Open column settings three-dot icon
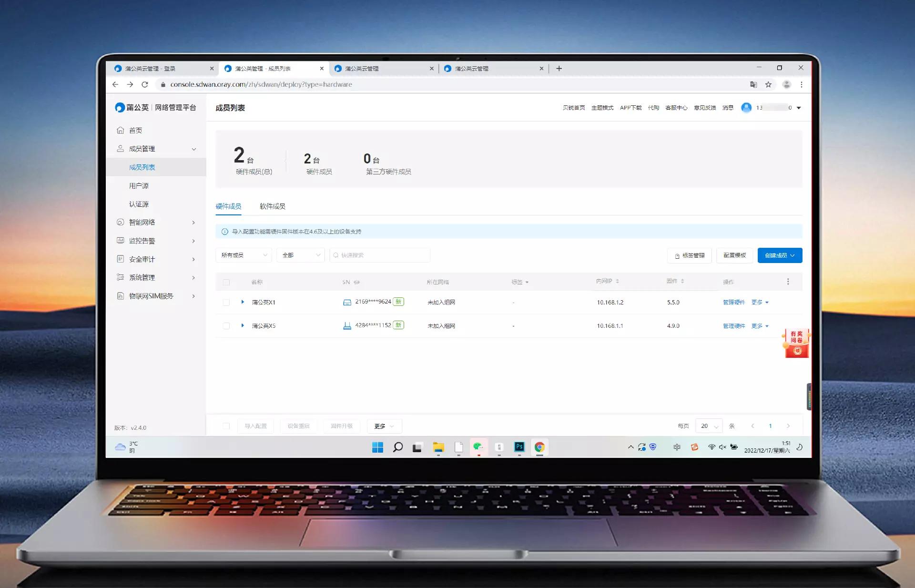Image resolution: width=915 pixels, height=588 pixels. point(788,282)
